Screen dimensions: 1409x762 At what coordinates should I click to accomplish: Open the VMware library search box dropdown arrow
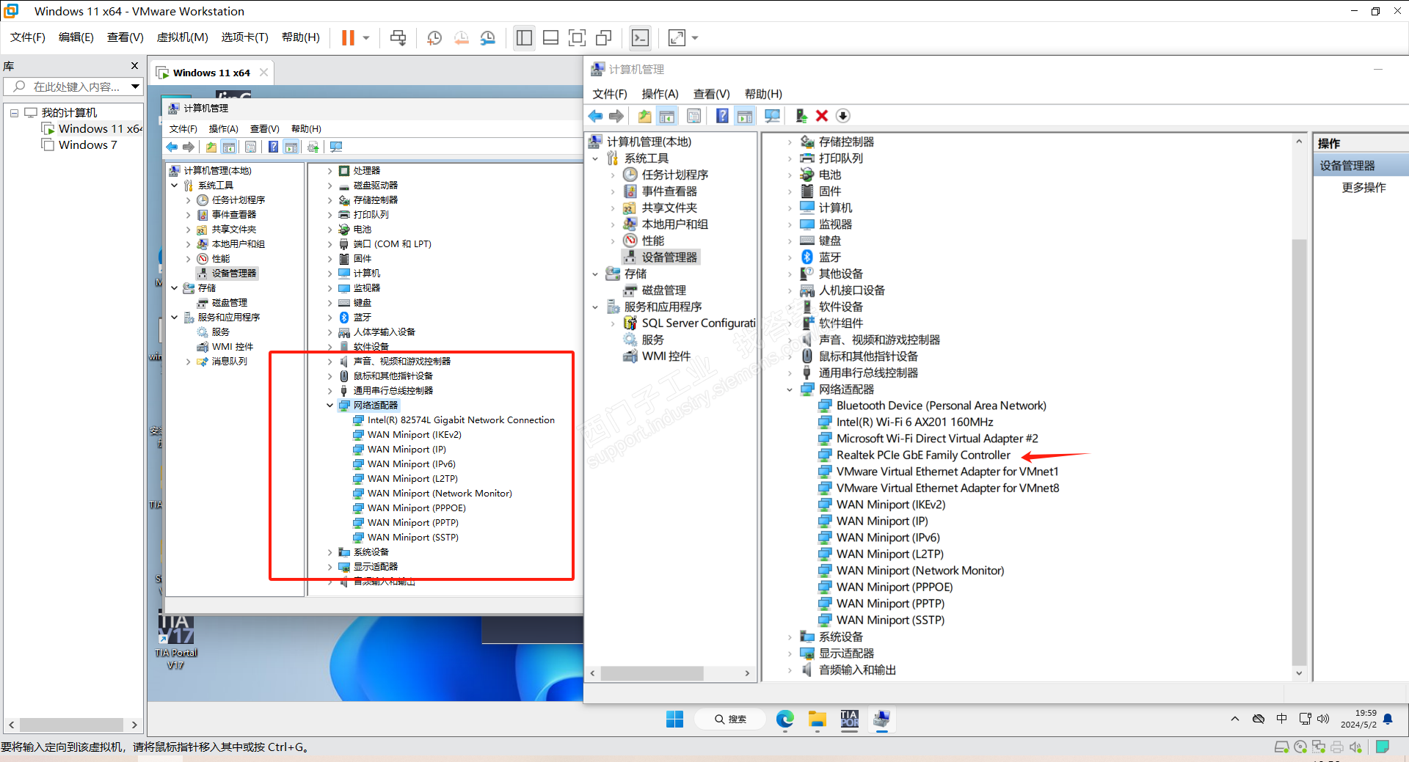(135, 87)
